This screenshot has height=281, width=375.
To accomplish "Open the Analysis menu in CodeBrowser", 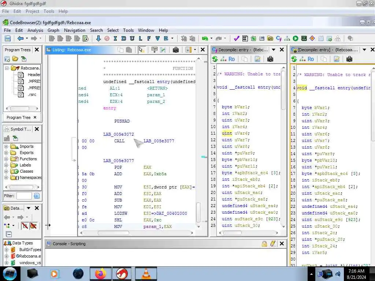I will (x=35, y=30).
